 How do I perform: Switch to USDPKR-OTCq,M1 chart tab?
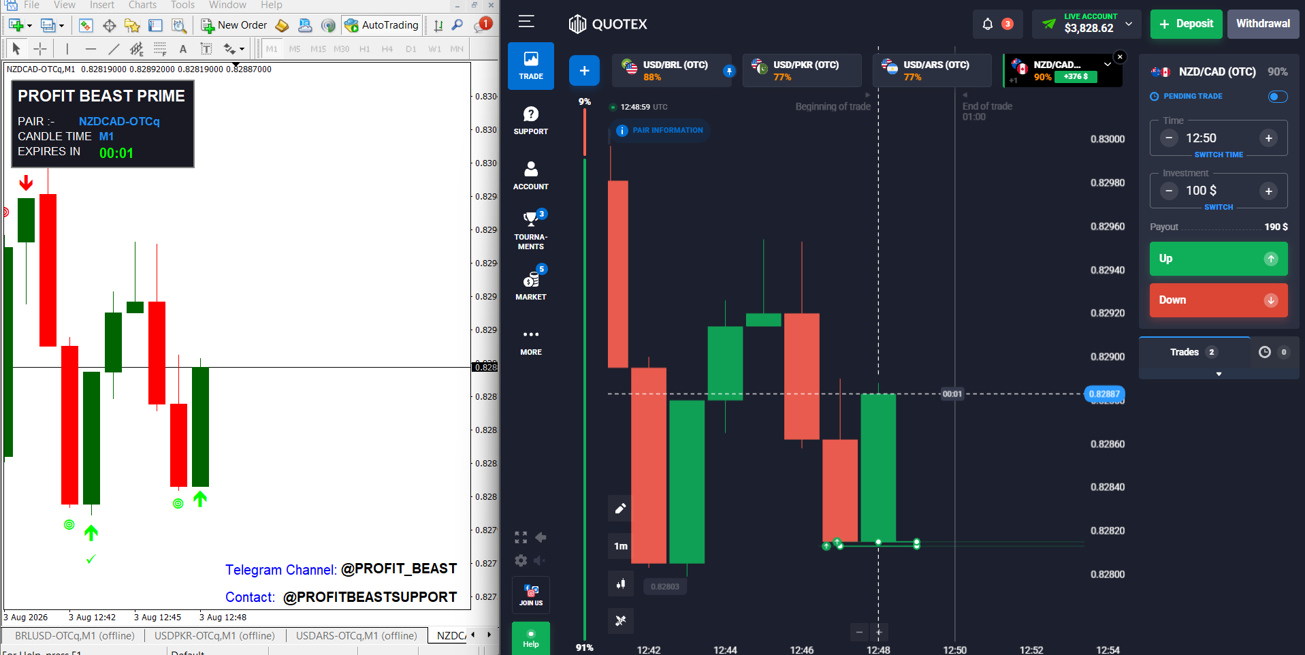(x=214, y=635)
